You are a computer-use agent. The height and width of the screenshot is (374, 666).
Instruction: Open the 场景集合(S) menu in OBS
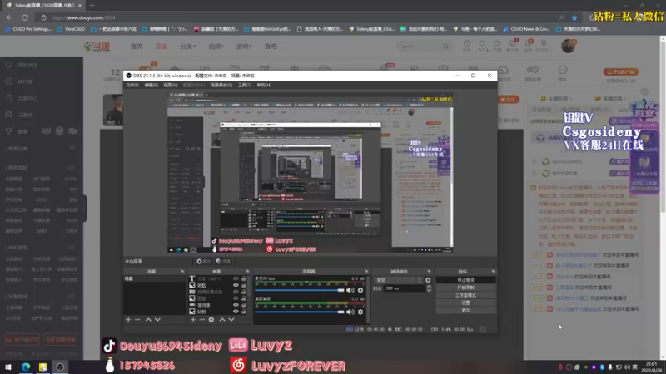(x=221, y=86)
